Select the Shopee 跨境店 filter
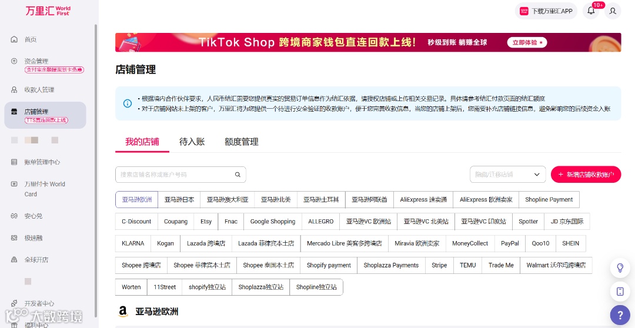Viewport: 635px width, 328px height. coord(141,265)
